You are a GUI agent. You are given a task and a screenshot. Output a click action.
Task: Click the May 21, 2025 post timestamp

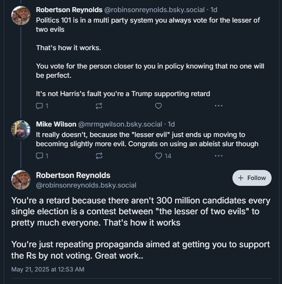[48, 269]
